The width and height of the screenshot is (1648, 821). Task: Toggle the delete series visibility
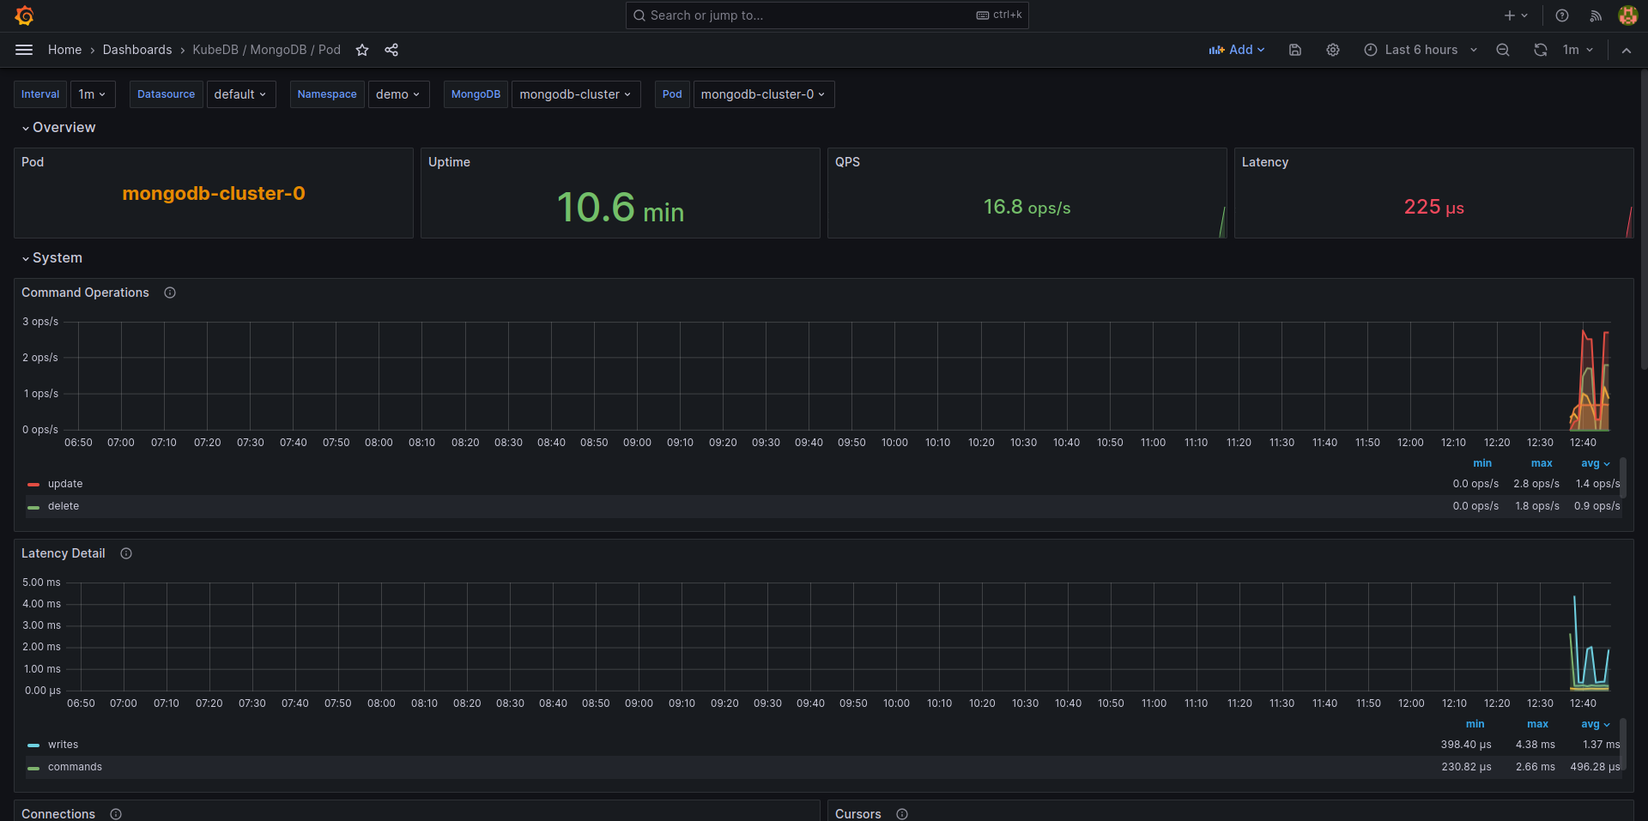click(x=64, y=506)
